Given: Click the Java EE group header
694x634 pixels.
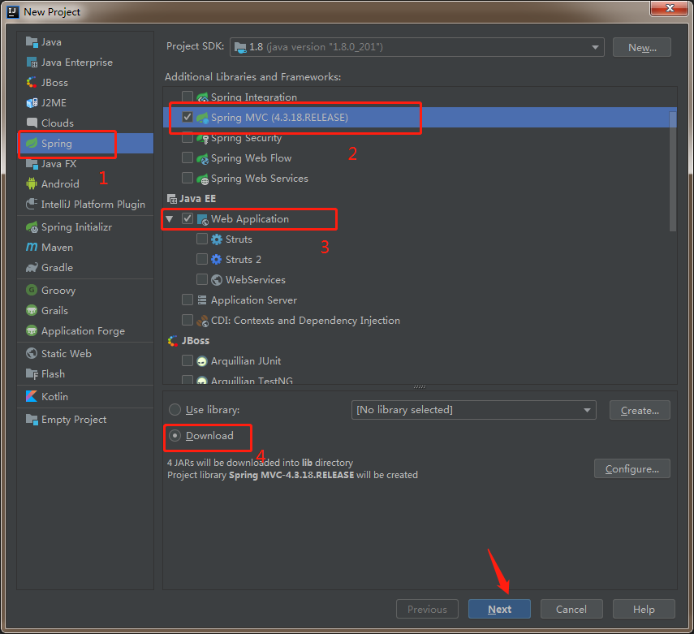Looking at the screenshot, I should coord(192,198).
